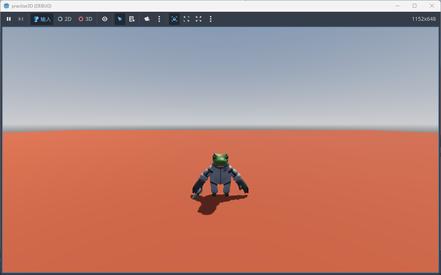Toggle the Input mode button
Viewport: 441px width, 275px height.
tap(42, 19)
